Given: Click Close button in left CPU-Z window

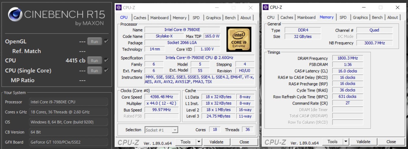Looking at the screenshot, I should (244, 142).
